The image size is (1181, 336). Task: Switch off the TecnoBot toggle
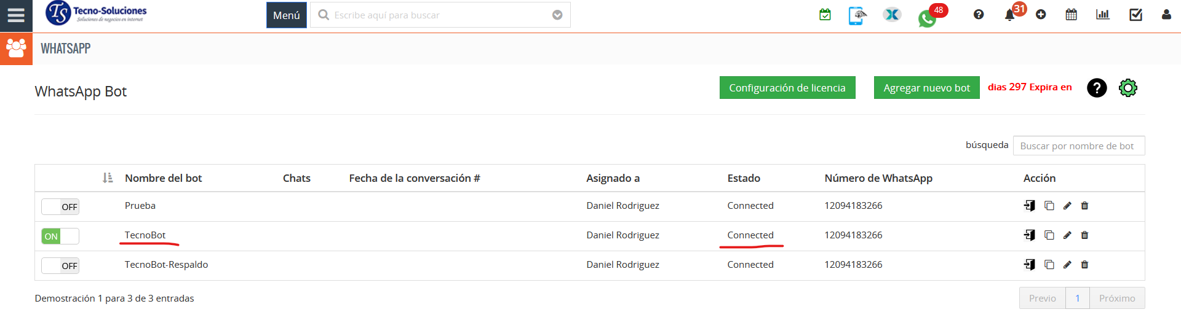[60, 236]
